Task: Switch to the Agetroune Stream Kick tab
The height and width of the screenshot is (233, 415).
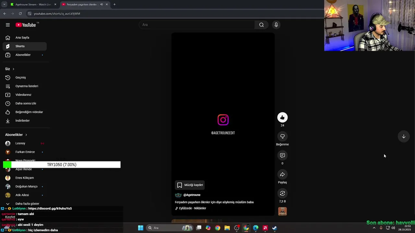Action: point(31,5)
